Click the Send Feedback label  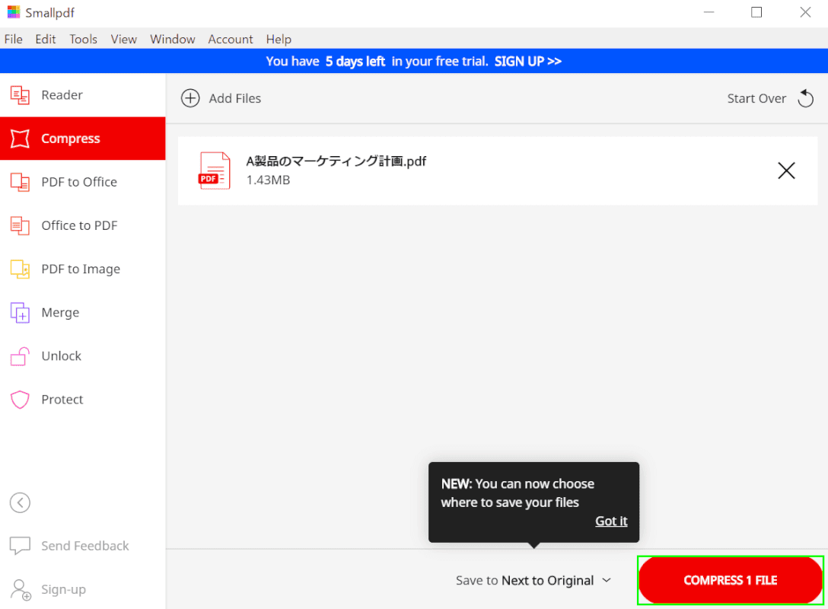pyautogui.click(x=85, y=546)
